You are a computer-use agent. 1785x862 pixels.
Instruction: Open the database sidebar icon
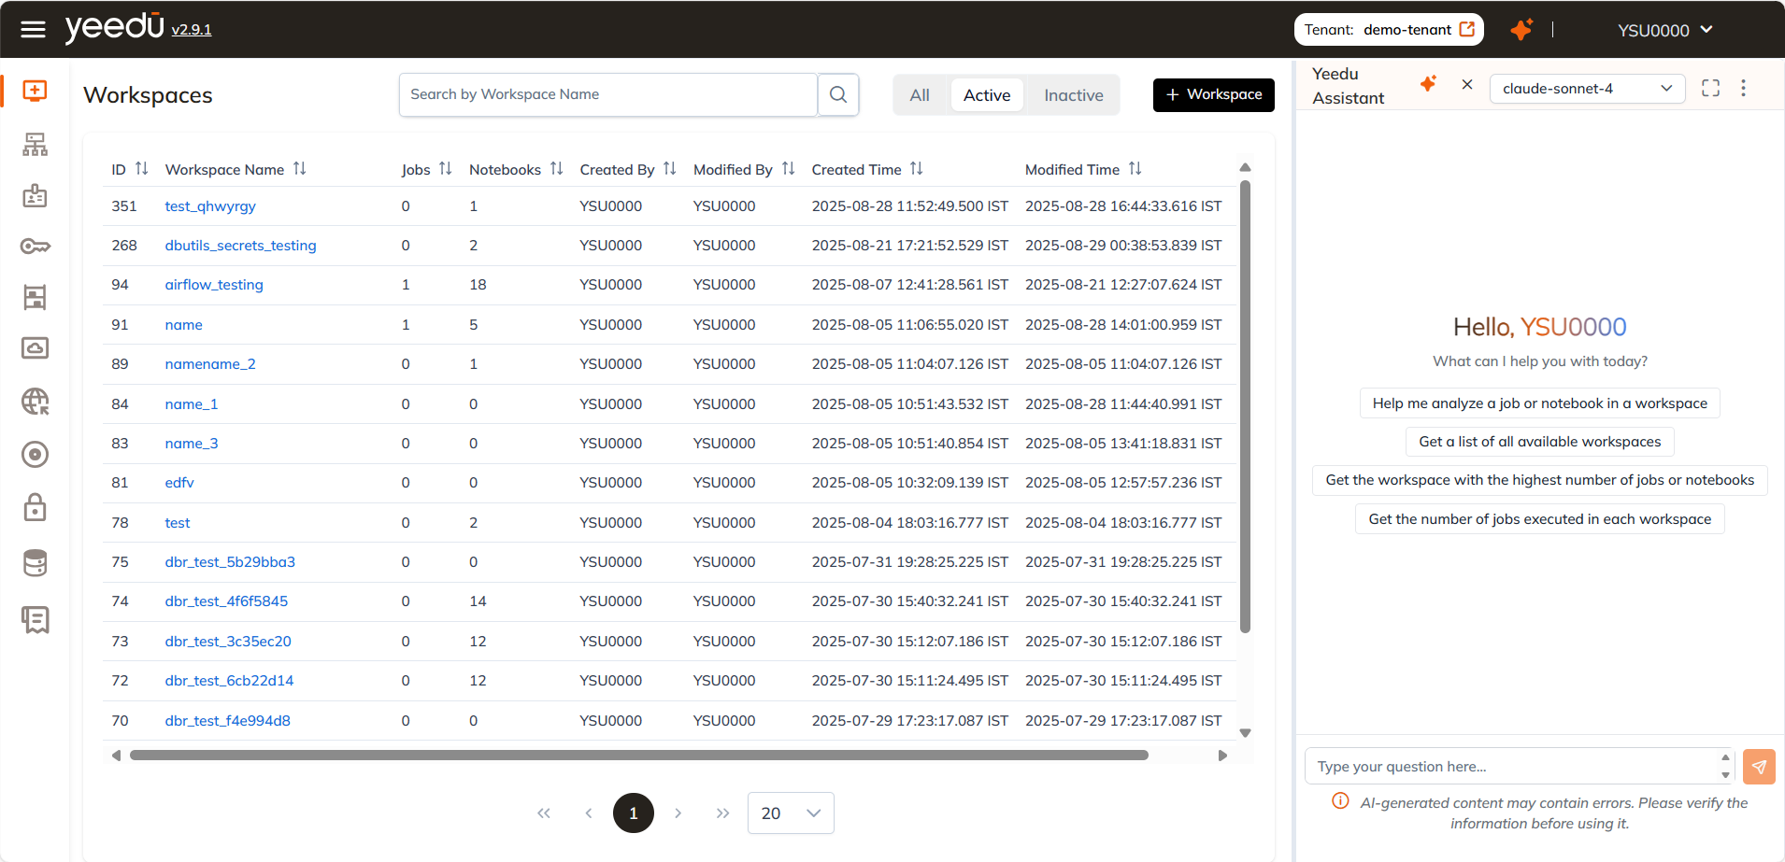[x=35, y=563]
